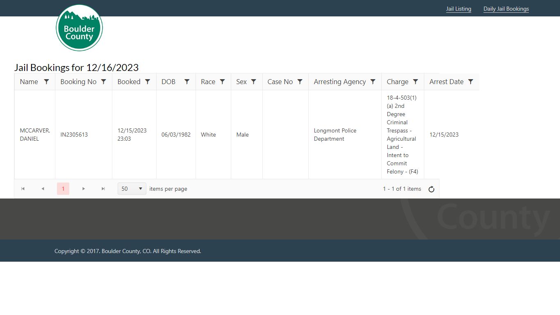Open the Booked column filter icon
The height and width of the screenshot is (315, 560).
(148, 82)
